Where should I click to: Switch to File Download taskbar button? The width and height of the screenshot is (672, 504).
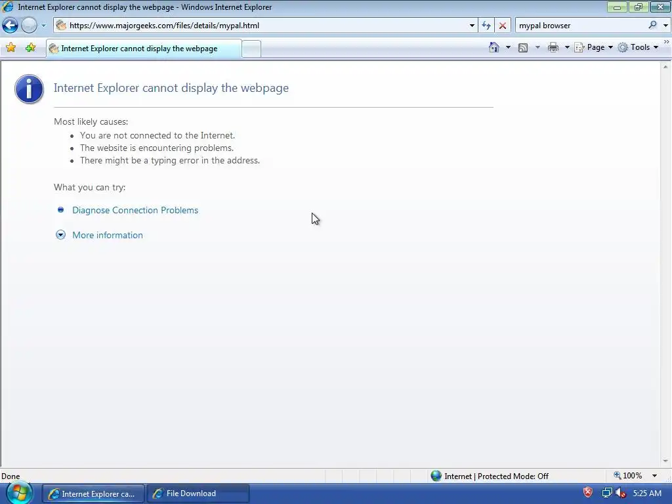[x=198, y=493]
